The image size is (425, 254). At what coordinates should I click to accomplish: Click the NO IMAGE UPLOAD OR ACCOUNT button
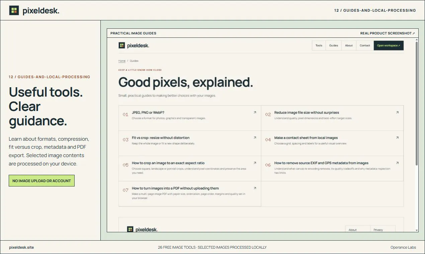[41, 181]
